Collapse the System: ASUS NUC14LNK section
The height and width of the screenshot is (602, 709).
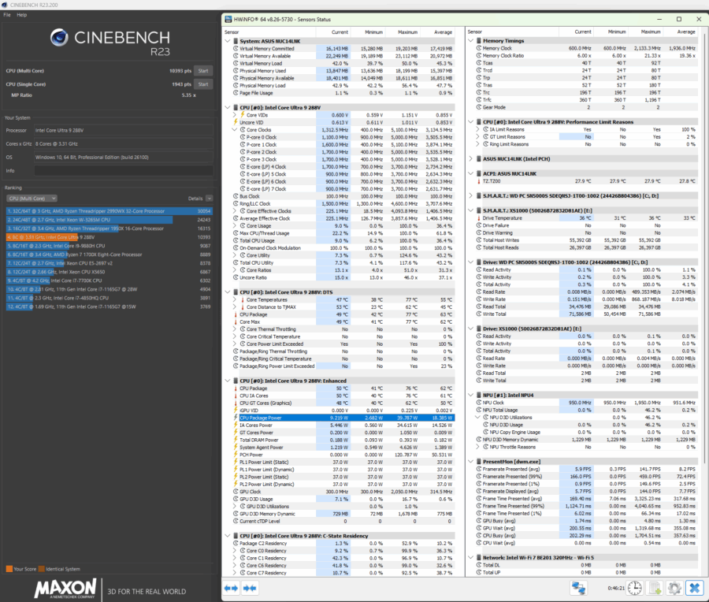[228, 41]
